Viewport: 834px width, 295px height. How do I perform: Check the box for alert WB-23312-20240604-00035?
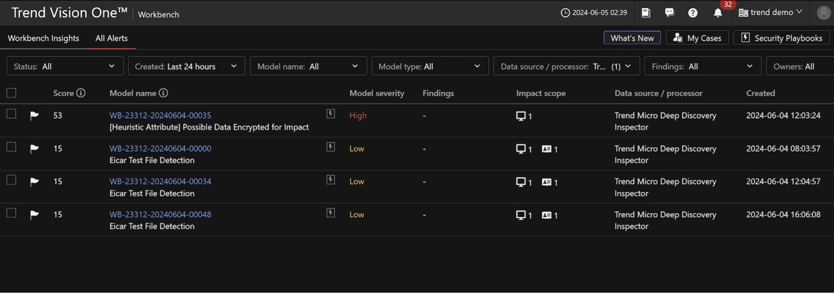[x=11, y=114]
